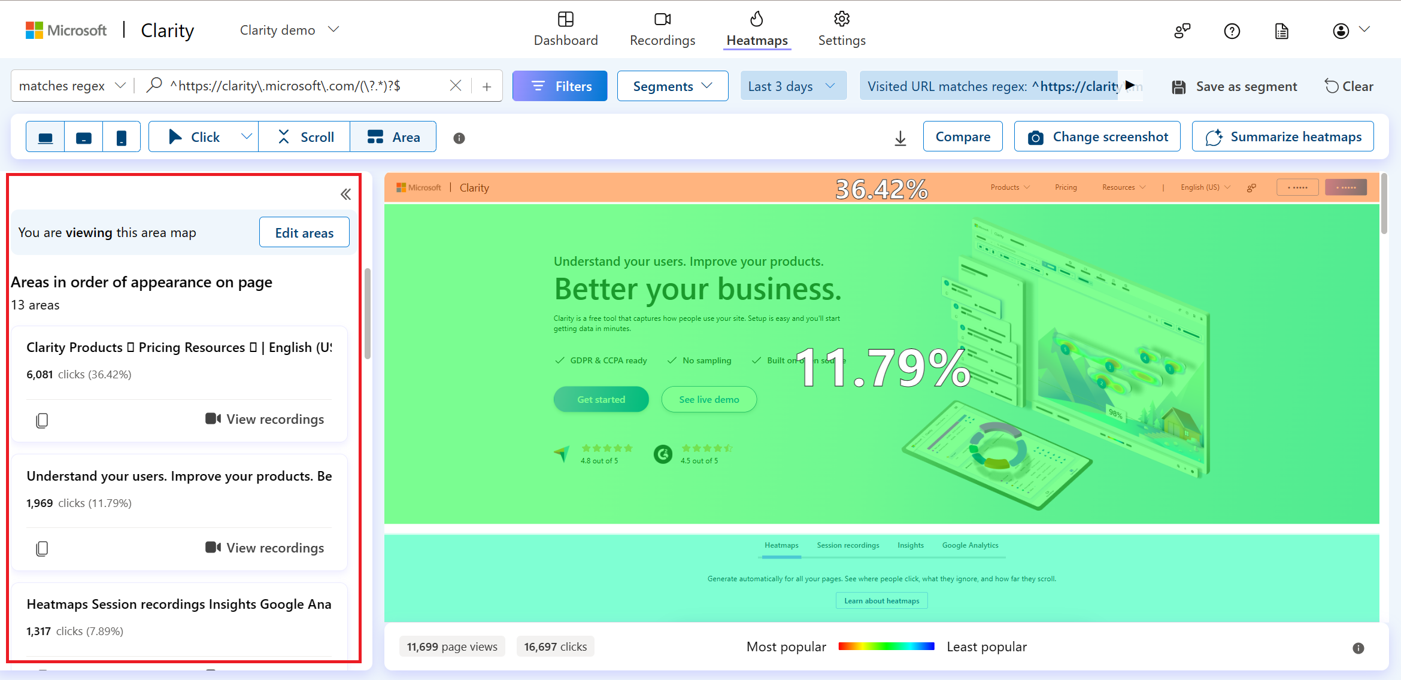Click the heatmap preview vertical scrollbar
Screen dimensions: 1401x680
click(1384, 205)
